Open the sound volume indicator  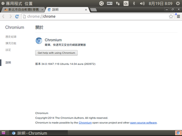click(x=142, y=4)
